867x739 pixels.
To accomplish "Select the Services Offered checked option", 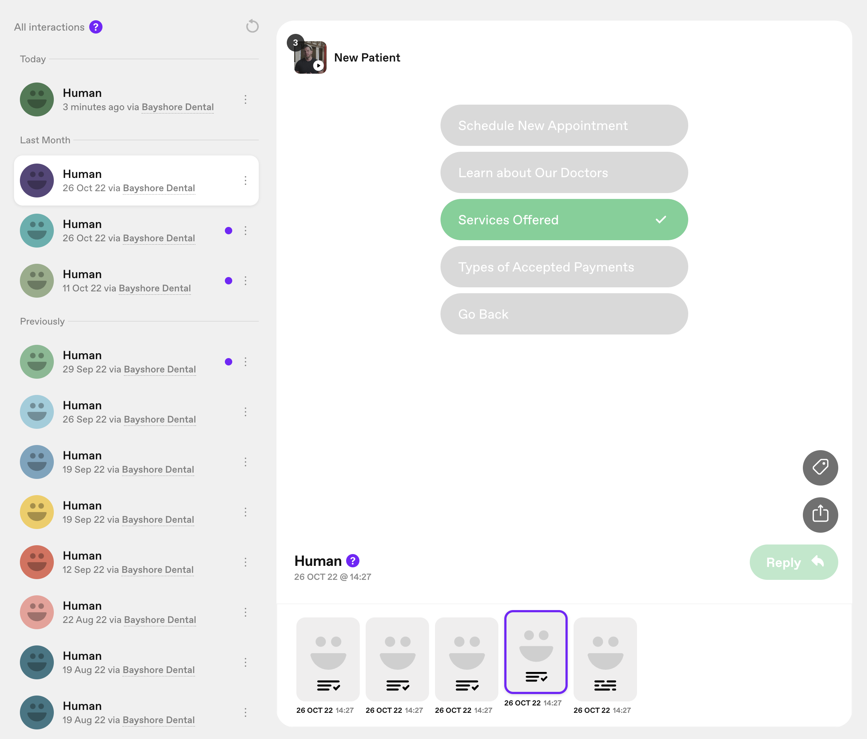I will tap(564, 220).
